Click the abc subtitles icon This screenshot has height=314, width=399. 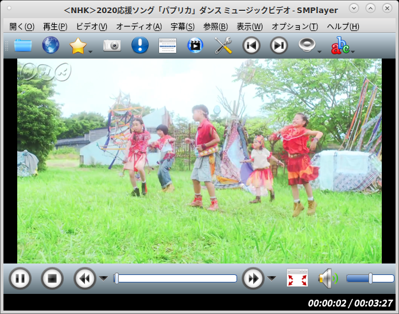point(340,45)
